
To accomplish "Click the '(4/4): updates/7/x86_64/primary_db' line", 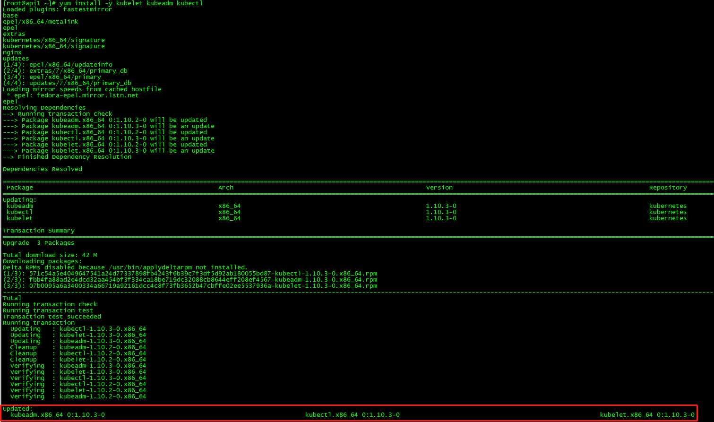I will click(x=67, y=83).
